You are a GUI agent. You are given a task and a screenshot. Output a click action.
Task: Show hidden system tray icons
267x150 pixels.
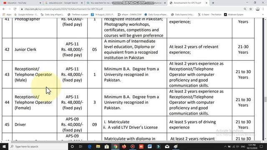(x=225, y=146)
